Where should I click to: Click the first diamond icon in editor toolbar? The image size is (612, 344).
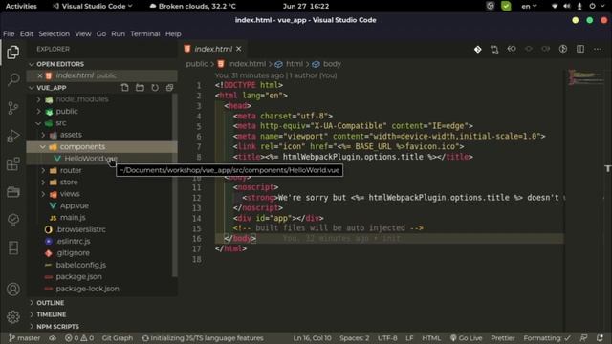click(x=478, y=49)
